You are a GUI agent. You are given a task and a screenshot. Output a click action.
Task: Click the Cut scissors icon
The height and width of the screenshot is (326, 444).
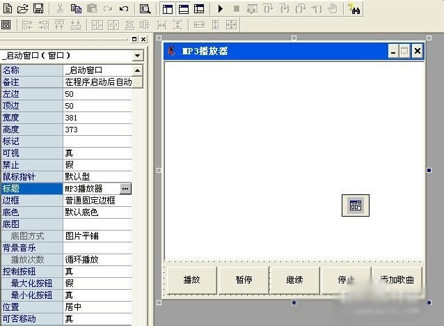point(60,9)
